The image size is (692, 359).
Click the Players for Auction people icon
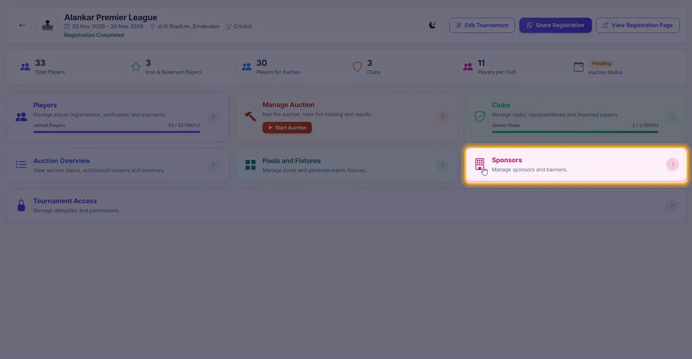(247, 67)
